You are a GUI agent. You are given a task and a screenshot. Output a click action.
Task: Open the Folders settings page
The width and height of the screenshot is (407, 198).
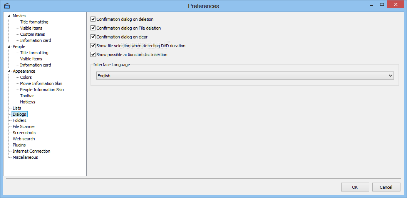point(20,120)
